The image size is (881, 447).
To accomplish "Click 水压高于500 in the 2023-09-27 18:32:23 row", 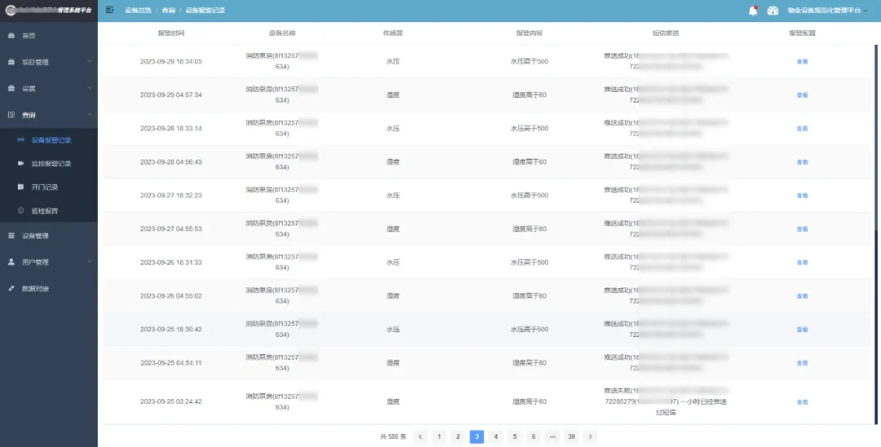I will [x=529, y=196].
